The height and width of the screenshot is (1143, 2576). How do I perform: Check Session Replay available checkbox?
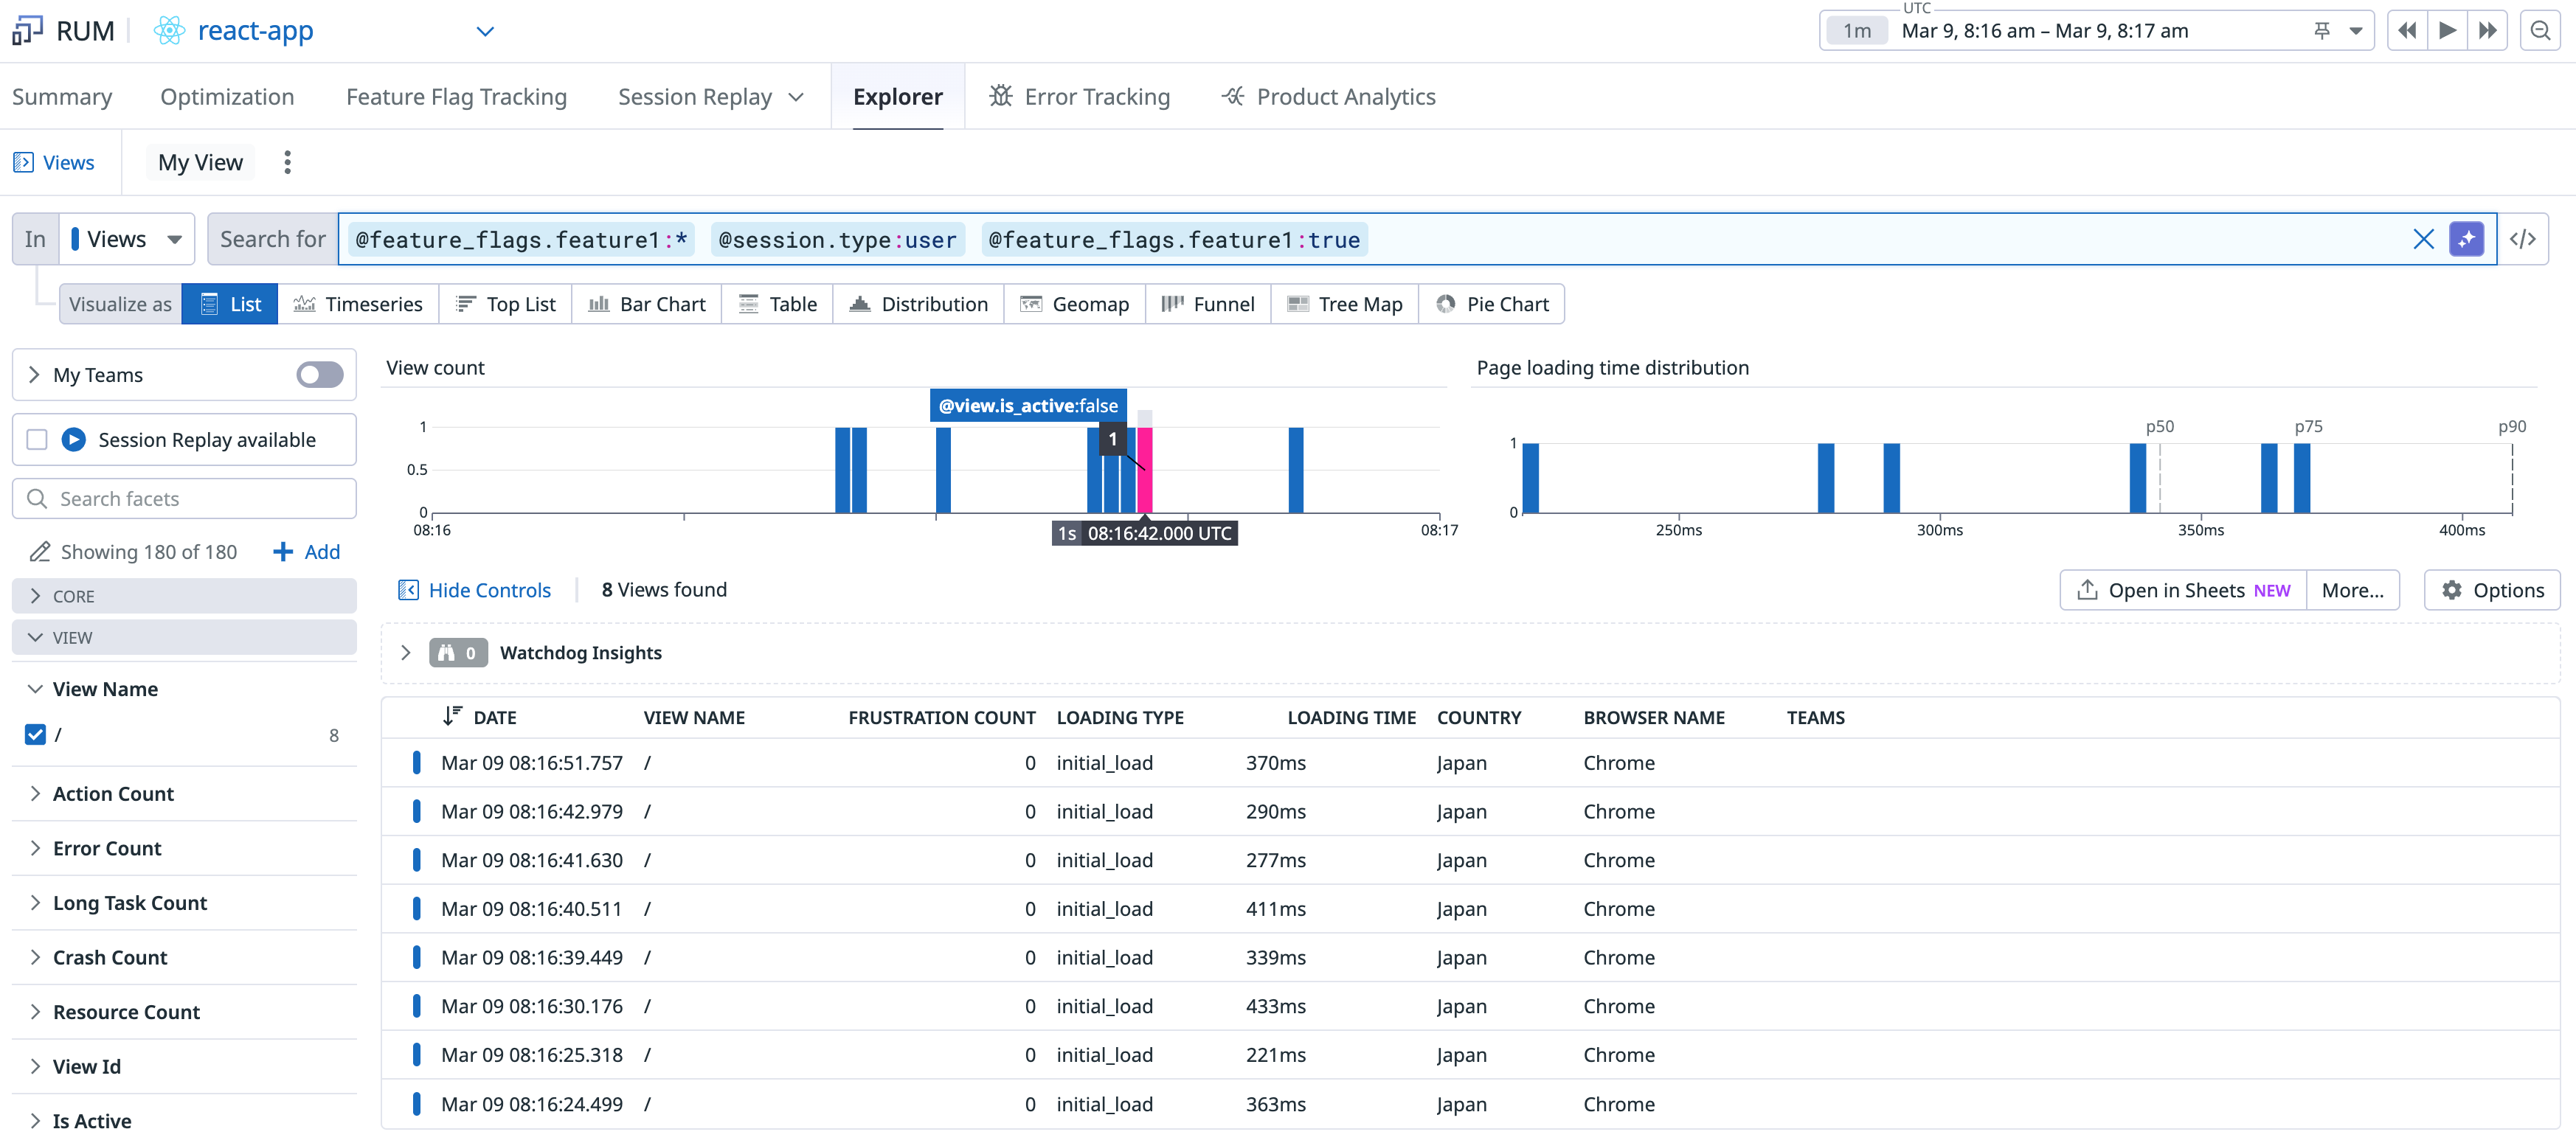click(x=37, y=440)
